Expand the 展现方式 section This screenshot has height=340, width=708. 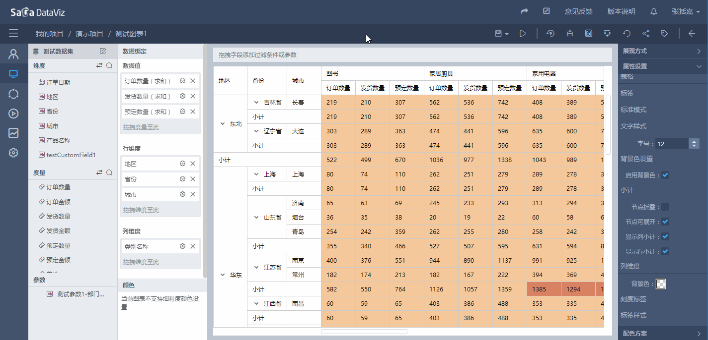coord(663,51)
